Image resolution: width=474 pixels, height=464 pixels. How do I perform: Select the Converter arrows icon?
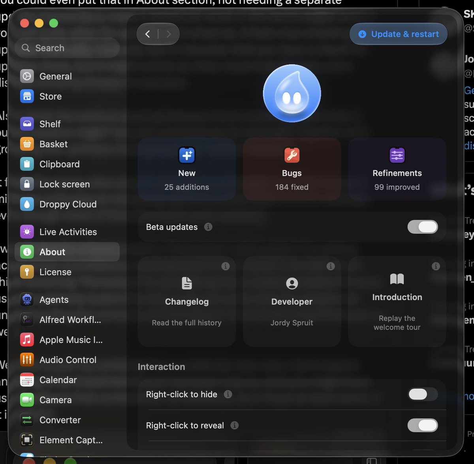pos(27,420)
